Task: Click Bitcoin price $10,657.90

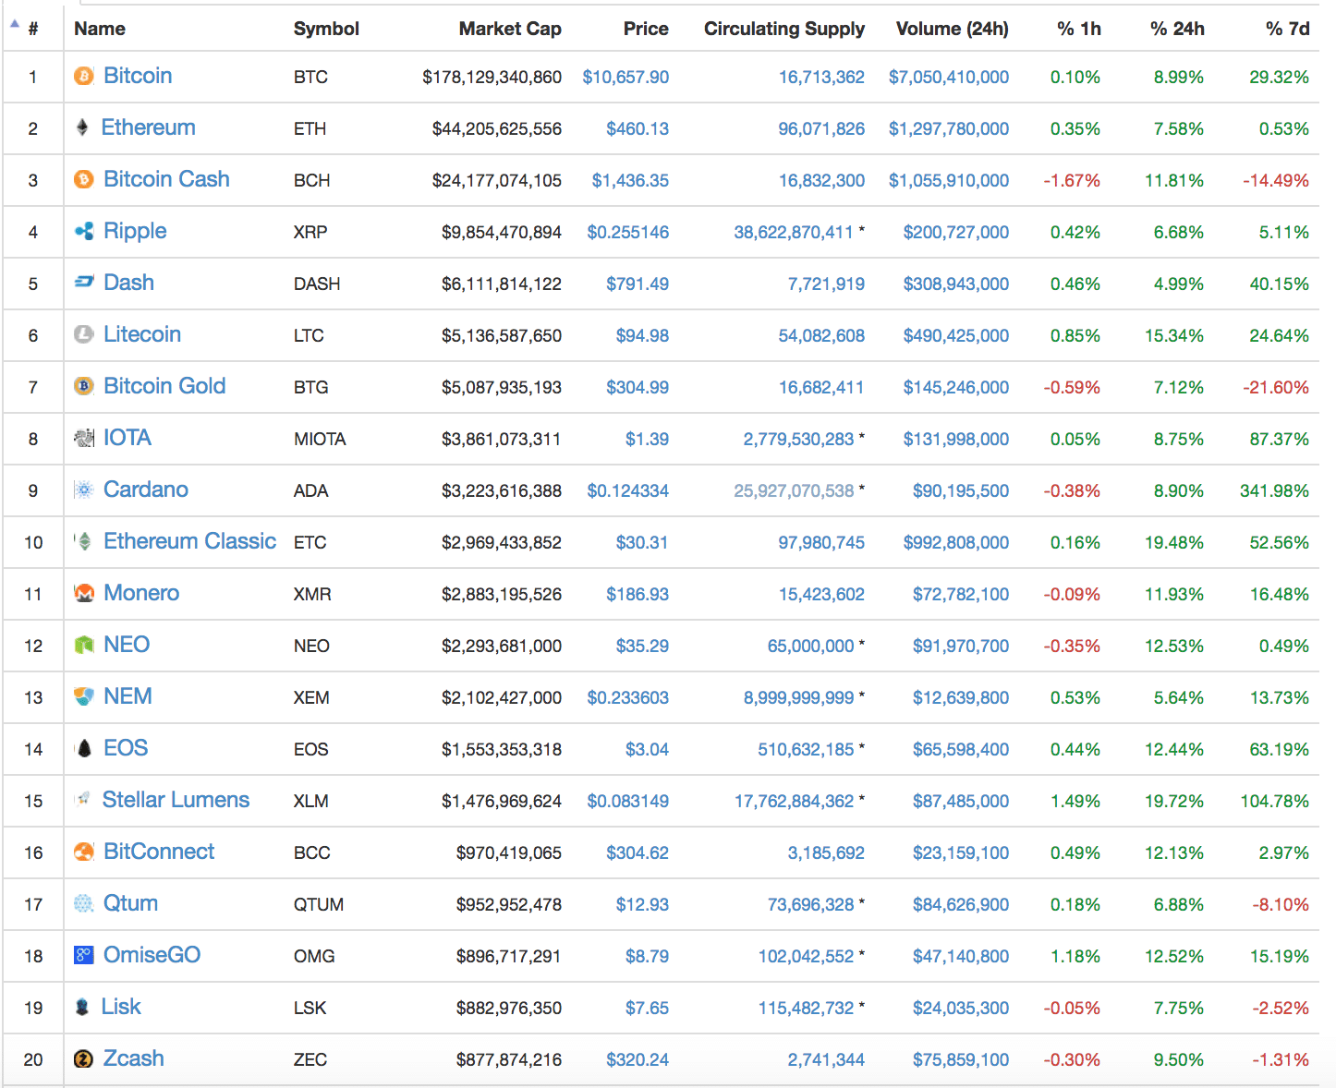Action: (625, 77)
